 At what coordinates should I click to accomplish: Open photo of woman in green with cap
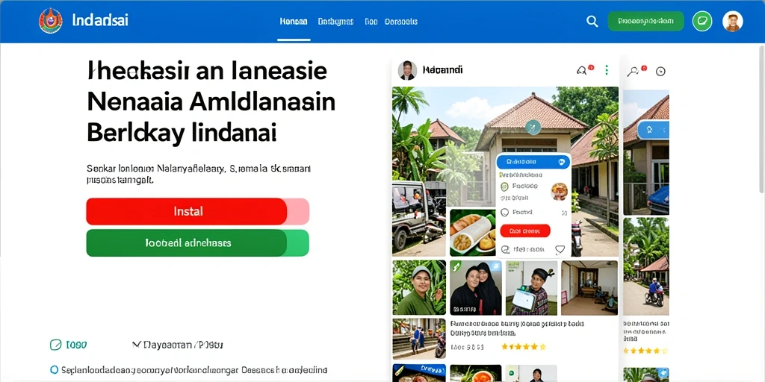[419, 287]
